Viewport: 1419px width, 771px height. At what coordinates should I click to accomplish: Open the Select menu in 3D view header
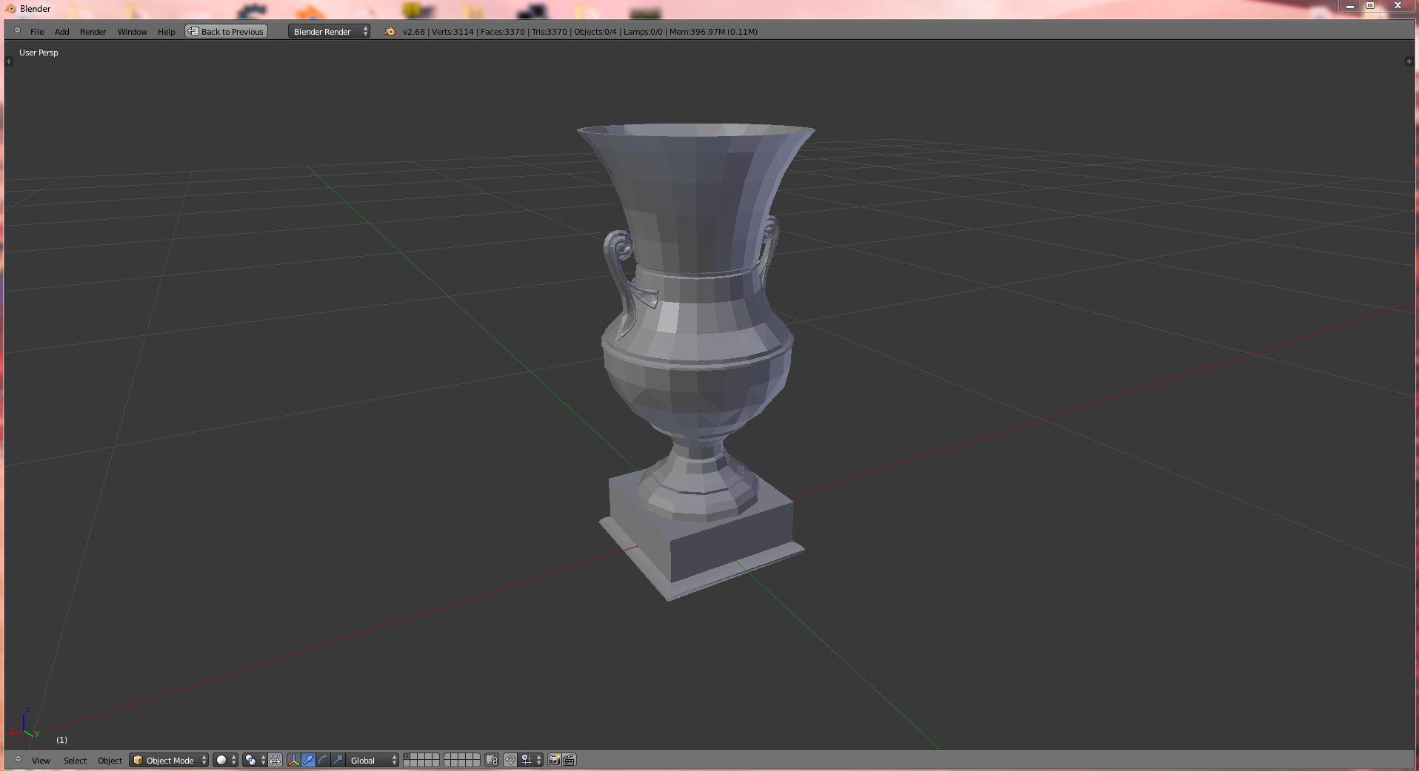[x=75, y=760]
